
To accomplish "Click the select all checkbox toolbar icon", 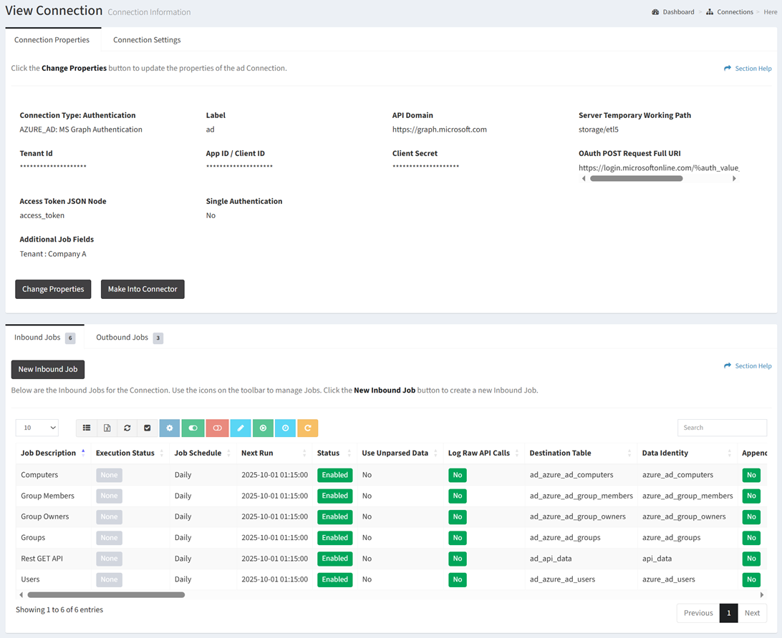I will pos(148,428).
